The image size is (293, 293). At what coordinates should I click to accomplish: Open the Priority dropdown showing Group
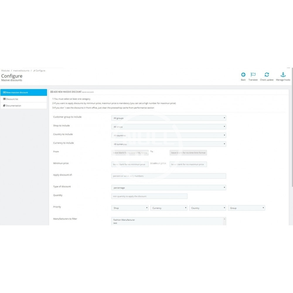point(246,208)
